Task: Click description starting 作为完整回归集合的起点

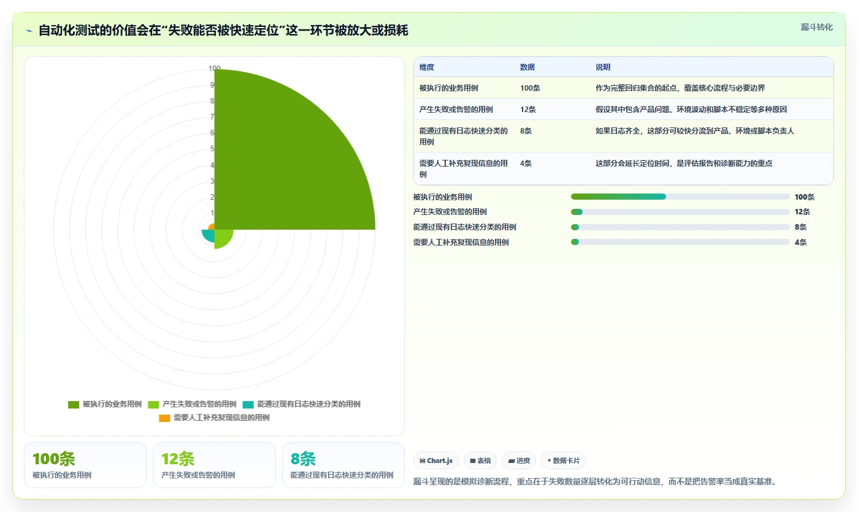Action: tap(680, 88)
